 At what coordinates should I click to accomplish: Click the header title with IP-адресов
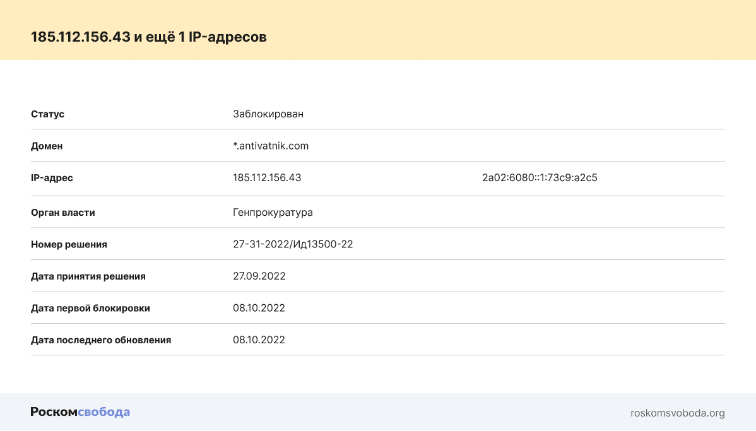pyautogui.click(x=149, y=37)
